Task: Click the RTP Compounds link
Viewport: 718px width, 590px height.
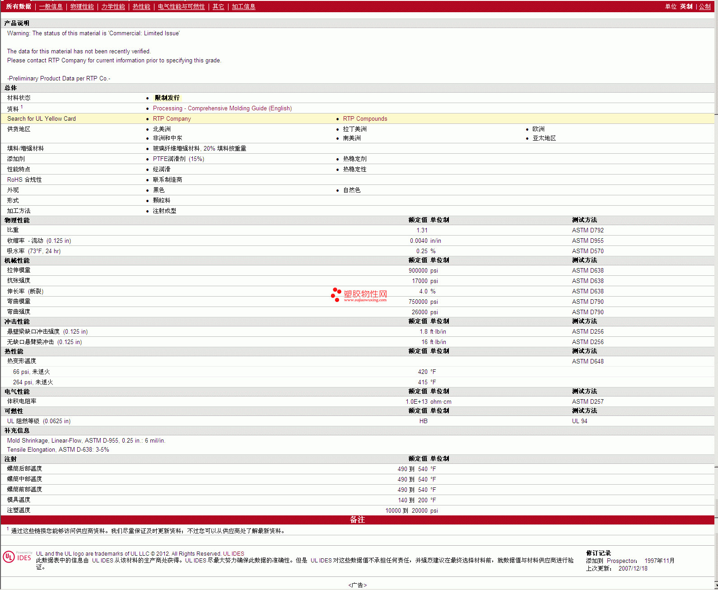Action: tap(365, 118)
